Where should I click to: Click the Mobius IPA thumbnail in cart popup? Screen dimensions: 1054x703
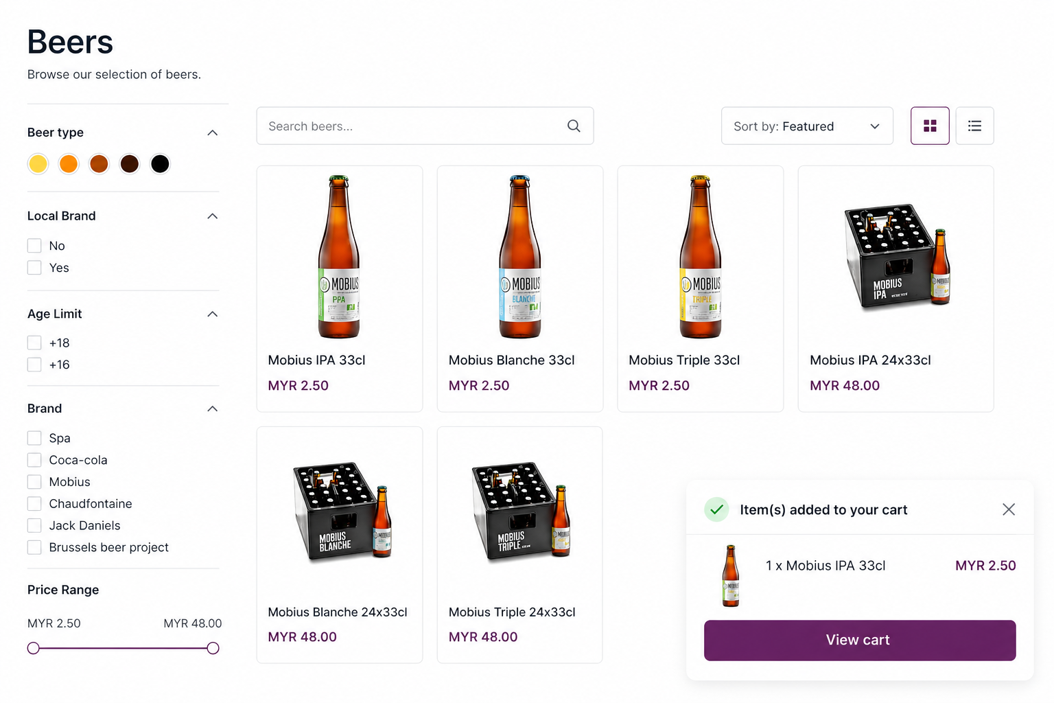[731, 575]
